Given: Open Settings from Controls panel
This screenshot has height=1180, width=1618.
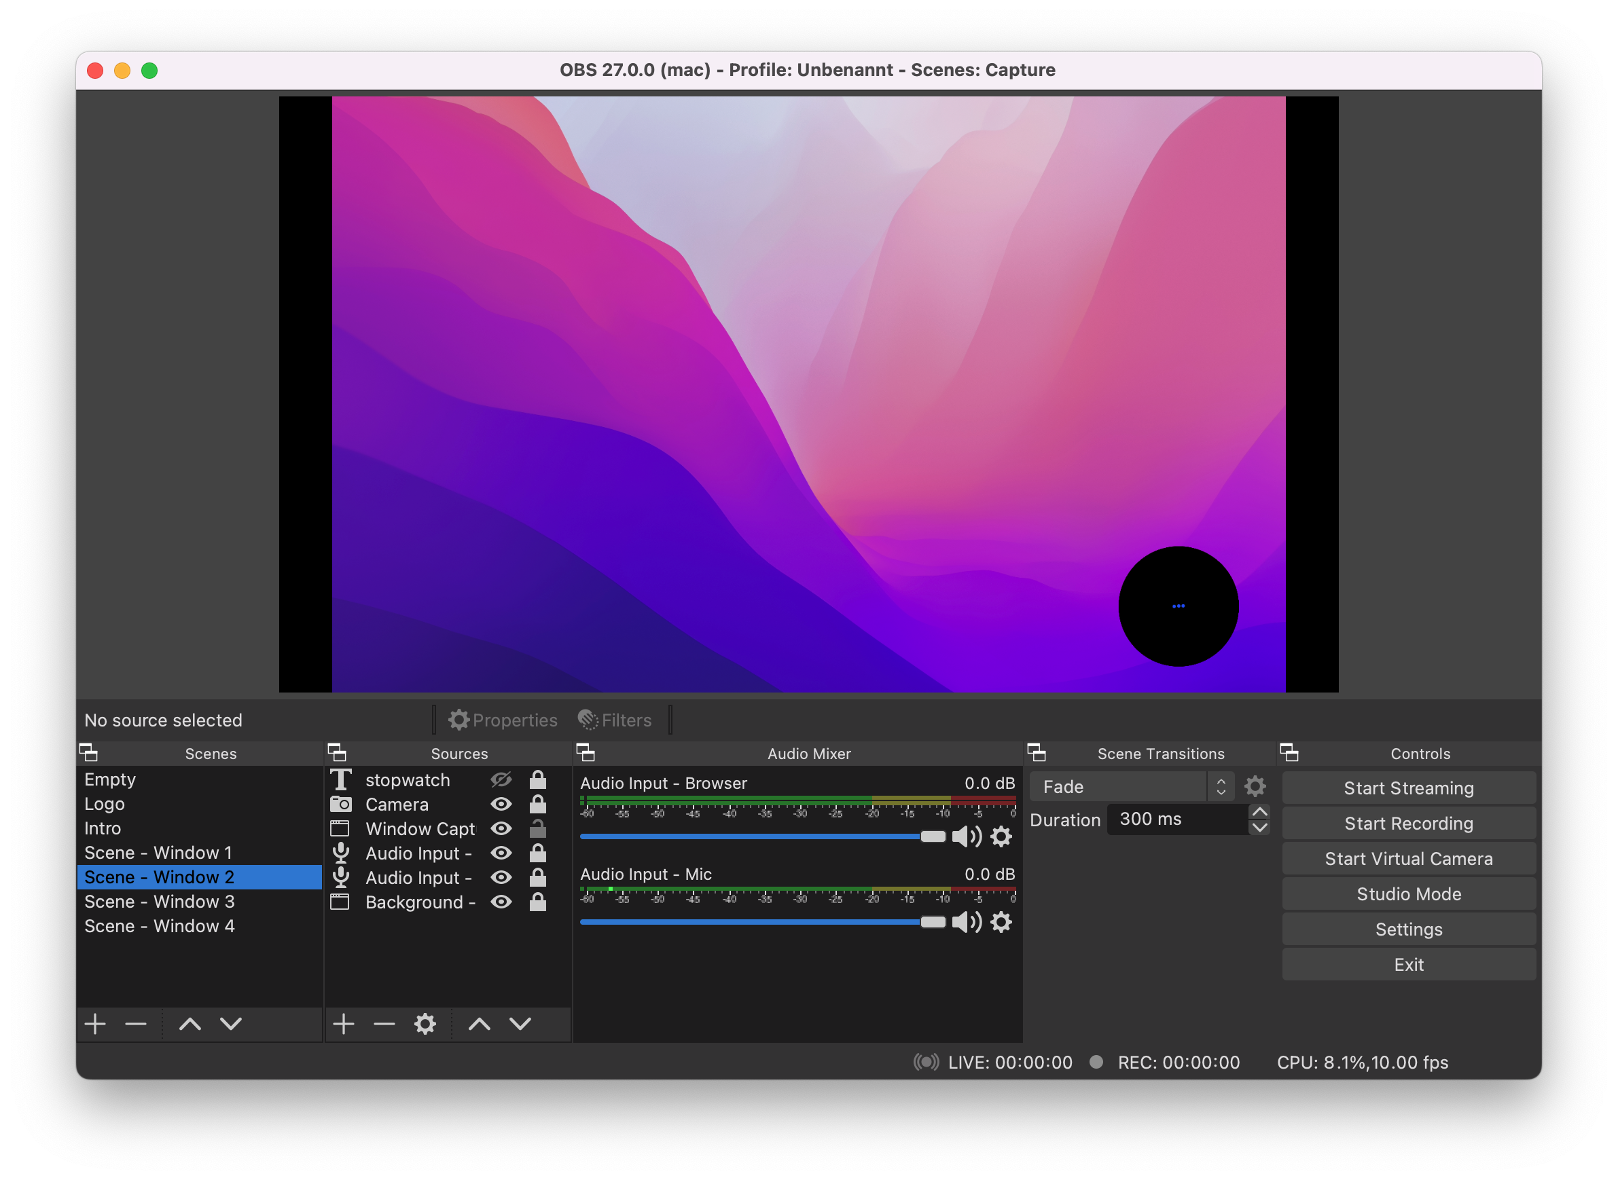Looking at the screenshot, I should point(1409,929).
